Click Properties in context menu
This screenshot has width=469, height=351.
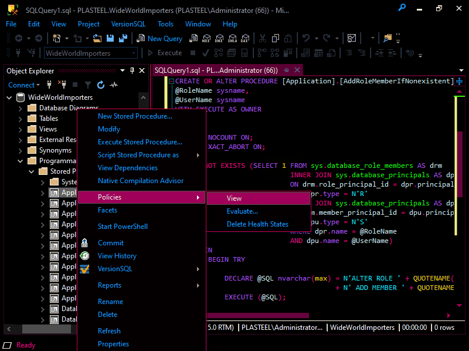point(141,344)
